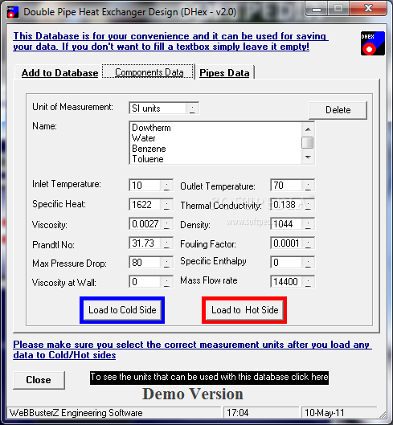This screenshot has width=393, height=425.
Task: Click the Name list scroll down arrow
Action: (308, 157)
